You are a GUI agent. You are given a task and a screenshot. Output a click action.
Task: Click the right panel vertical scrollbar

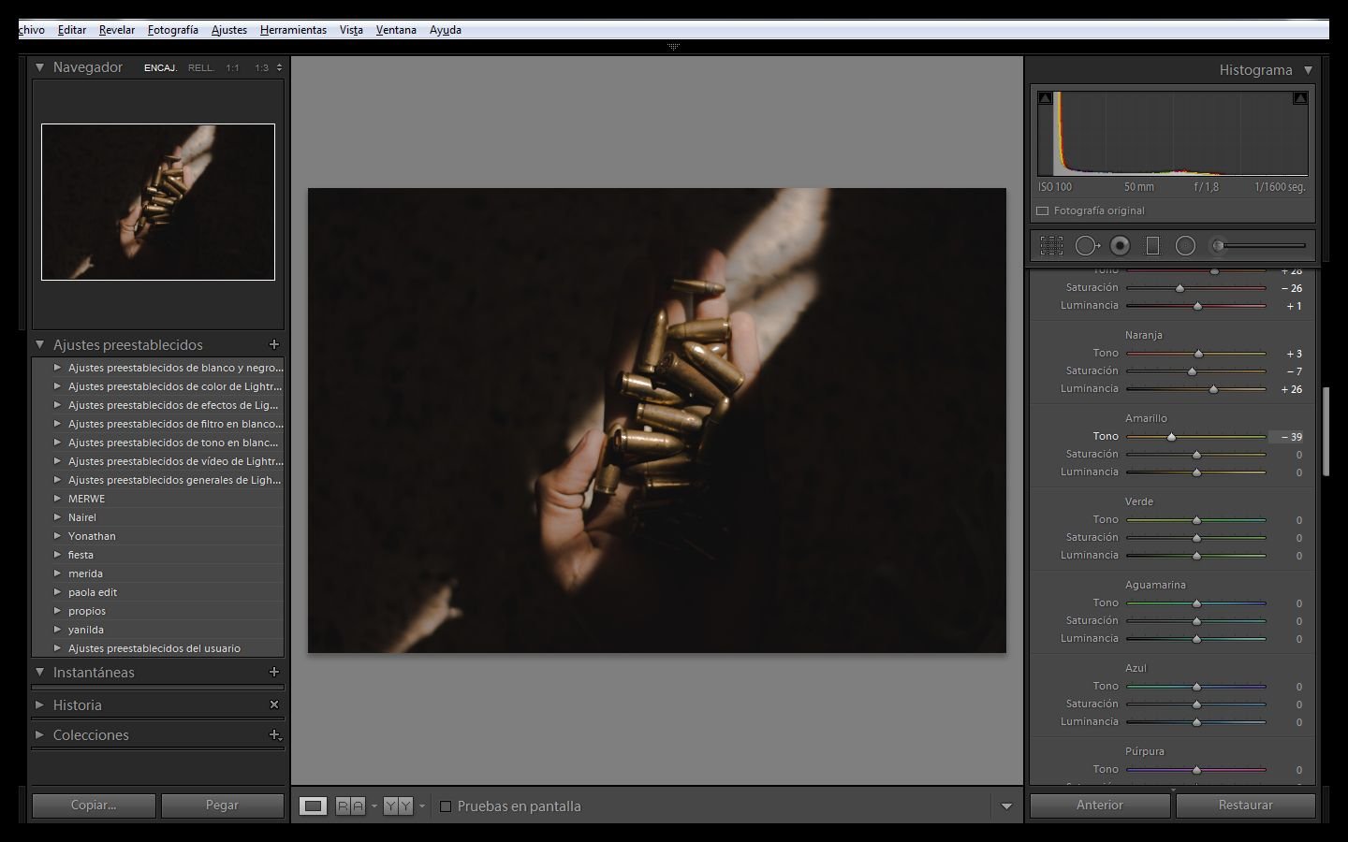(x=1326, y=431)
